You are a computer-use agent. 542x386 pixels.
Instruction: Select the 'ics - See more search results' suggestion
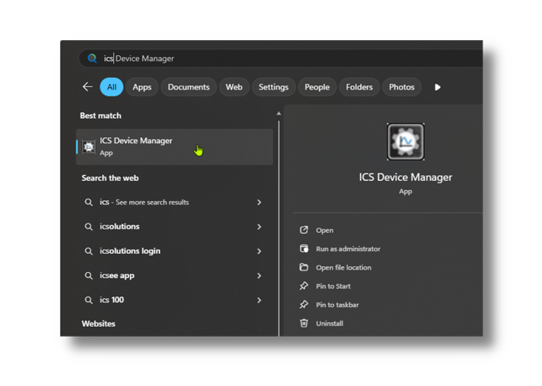click(173, 202)
